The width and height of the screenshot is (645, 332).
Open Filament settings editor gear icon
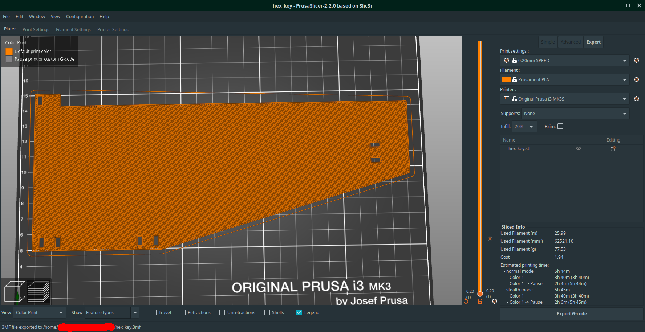(x=636, y=79)
